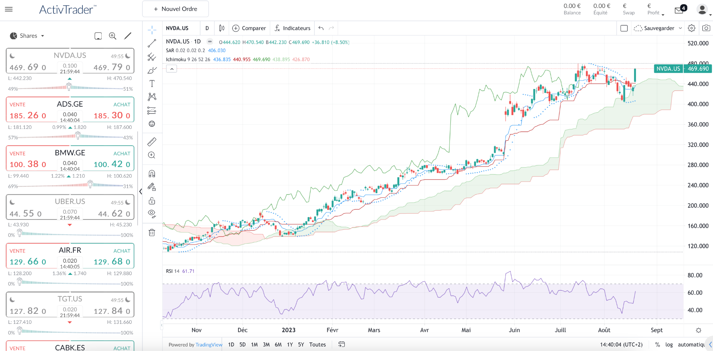Open the candlestick chart style selector
The image size is (713, 351).
222,28
